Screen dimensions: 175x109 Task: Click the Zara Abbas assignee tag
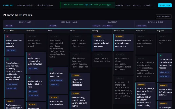pyautogui.click(x=11, y=50)
